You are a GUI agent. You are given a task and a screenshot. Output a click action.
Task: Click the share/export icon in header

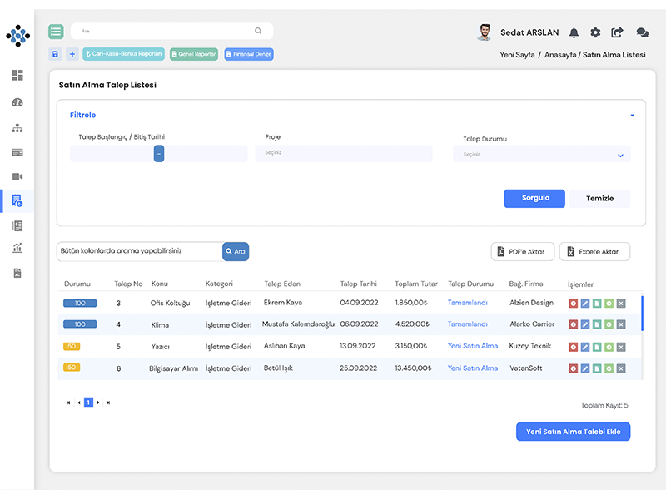click(617, 32)
